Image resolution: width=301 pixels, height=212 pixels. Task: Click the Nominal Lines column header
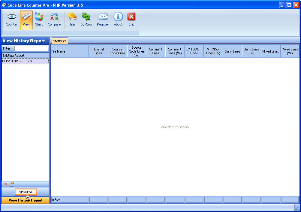point(98,51)
